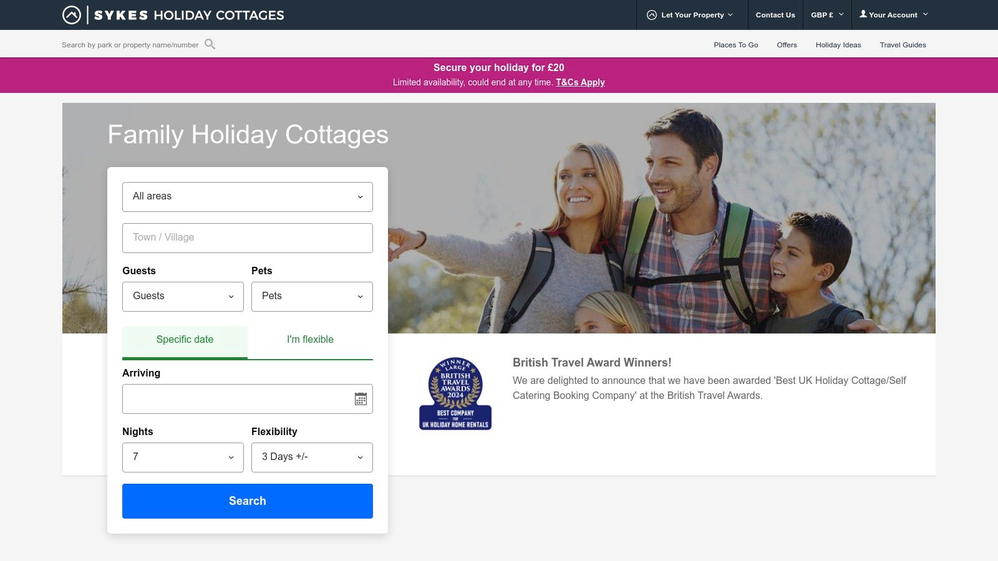Switch to the I'm flexible tab
Viewport: 998px width, 561px height.
coord(310,340)
